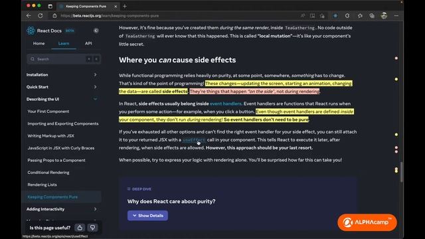Close the Keeping Components Pure tab

click(x=116, y=6)
